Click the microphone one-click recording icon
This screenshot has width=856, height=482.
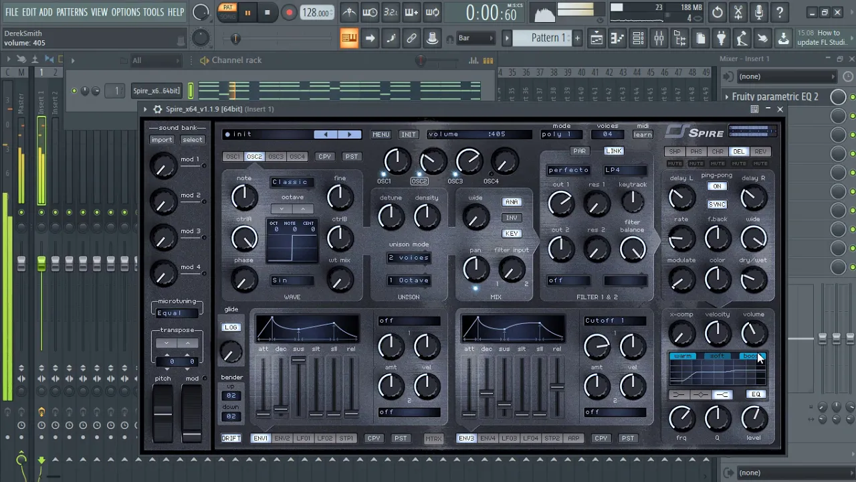[758, 13]
